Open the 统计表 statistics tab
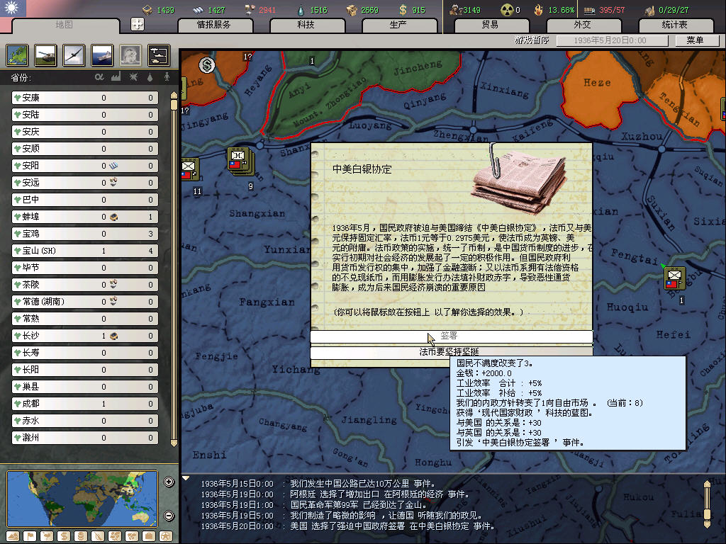 point(675,25)
